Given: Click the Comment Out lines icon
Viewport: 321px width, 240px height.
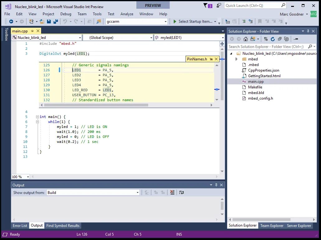Looking at the screenshot, I should click(244, 21).
